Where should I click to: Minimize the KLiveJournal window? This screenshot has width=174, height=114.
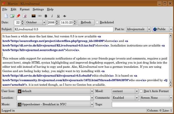pyautogui.click(x=160, y=4)
